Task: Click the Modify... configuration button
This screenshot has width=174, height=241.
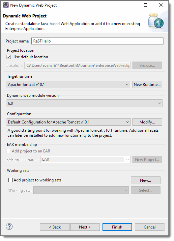Action: pyautogui.click(x=147, y=122)
